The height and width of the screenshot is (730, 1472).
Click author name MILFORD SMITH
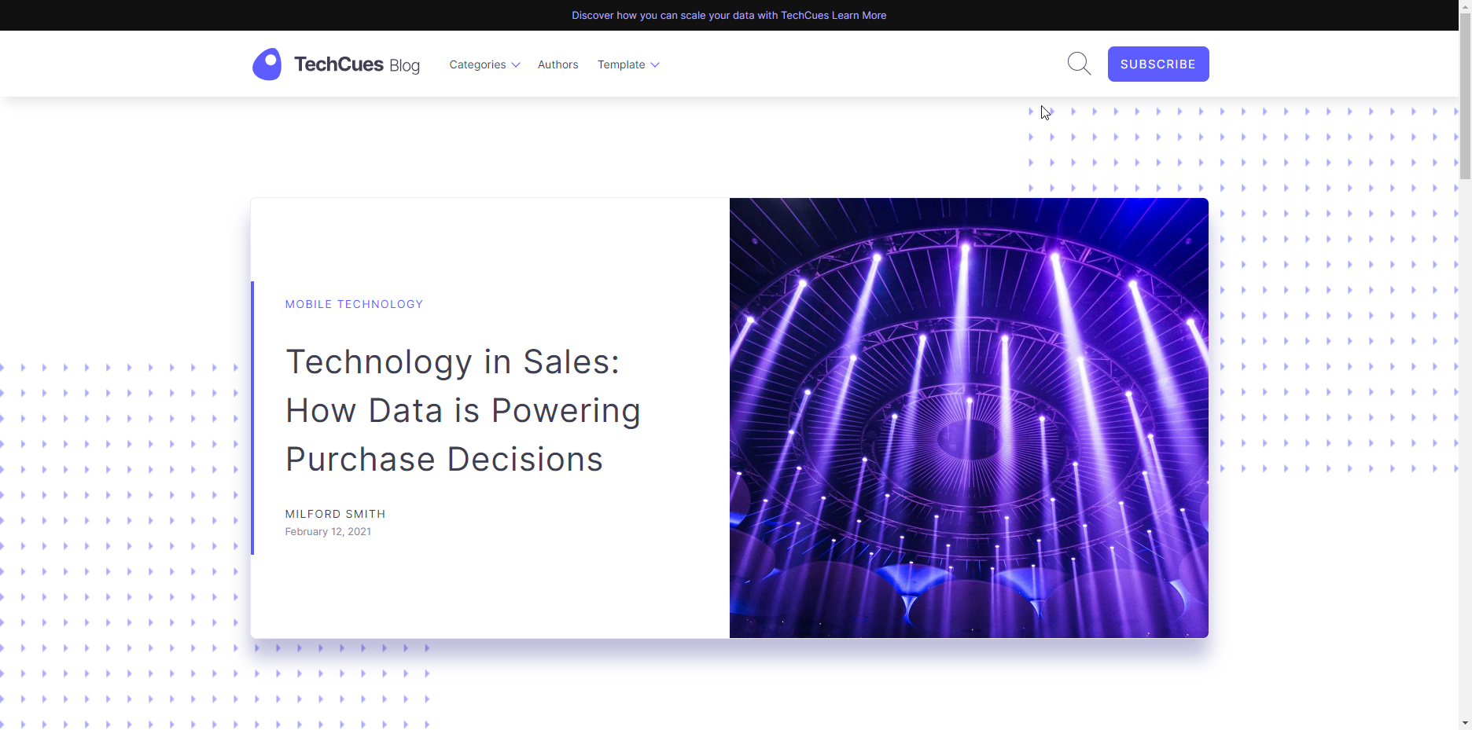tap(335, 514)
